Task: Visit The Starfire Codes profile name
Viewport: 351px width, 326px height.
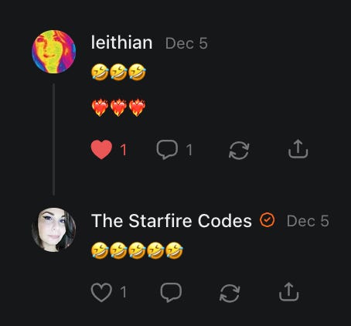Action: pos(172,221)
